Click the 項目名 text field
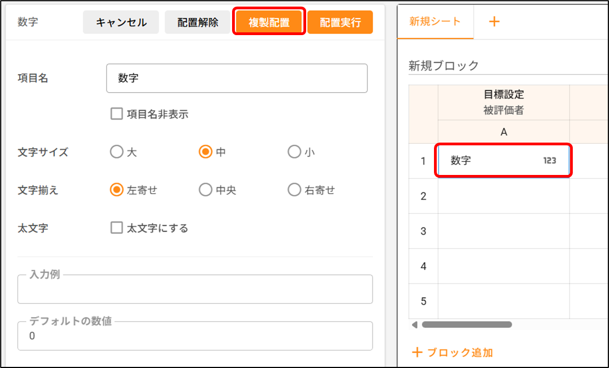 [x=236, y=78]
